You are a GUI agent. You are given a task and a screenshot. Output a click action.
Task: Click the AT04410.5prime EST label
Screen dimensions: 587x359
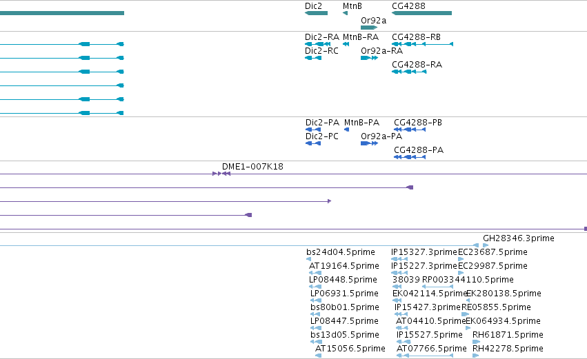pyautogui.click(x=431, y=321)
